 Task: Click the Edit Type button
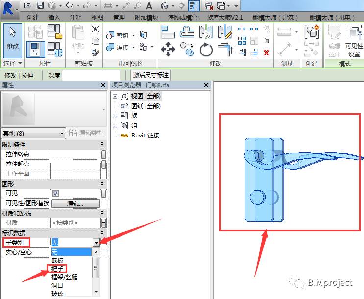click(x=86, y=133)
